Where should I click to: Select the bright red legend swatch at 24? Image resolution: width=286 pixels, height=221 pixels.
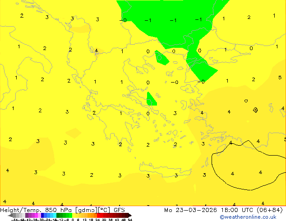coord(98,215)
